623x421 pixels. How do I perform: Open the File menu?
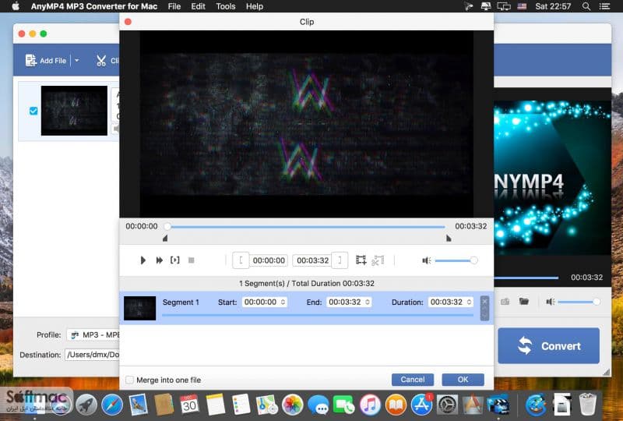coord(174,6)
